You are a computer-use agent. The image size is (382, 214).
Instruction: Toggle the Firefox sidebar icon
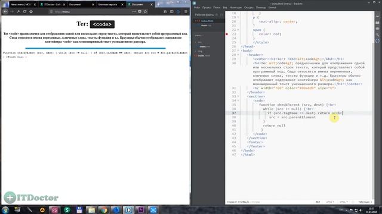pyautogui.click(x=172, y=11)
